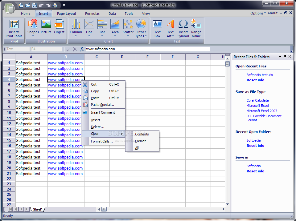Select All in the Clear submenu
Screen dimensions: 296x221
142,148
